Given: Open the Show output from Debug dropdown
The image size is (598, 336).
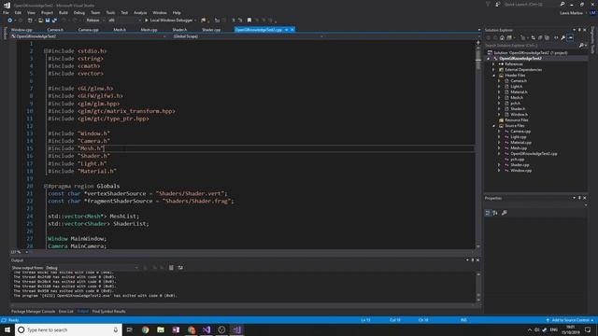Looking at the screenshot, I should [92, 268].
